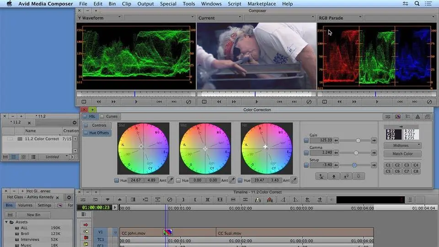Toggle the Gamma enable button
Screen dimensions: 439x247
click(x=306, y=153)
